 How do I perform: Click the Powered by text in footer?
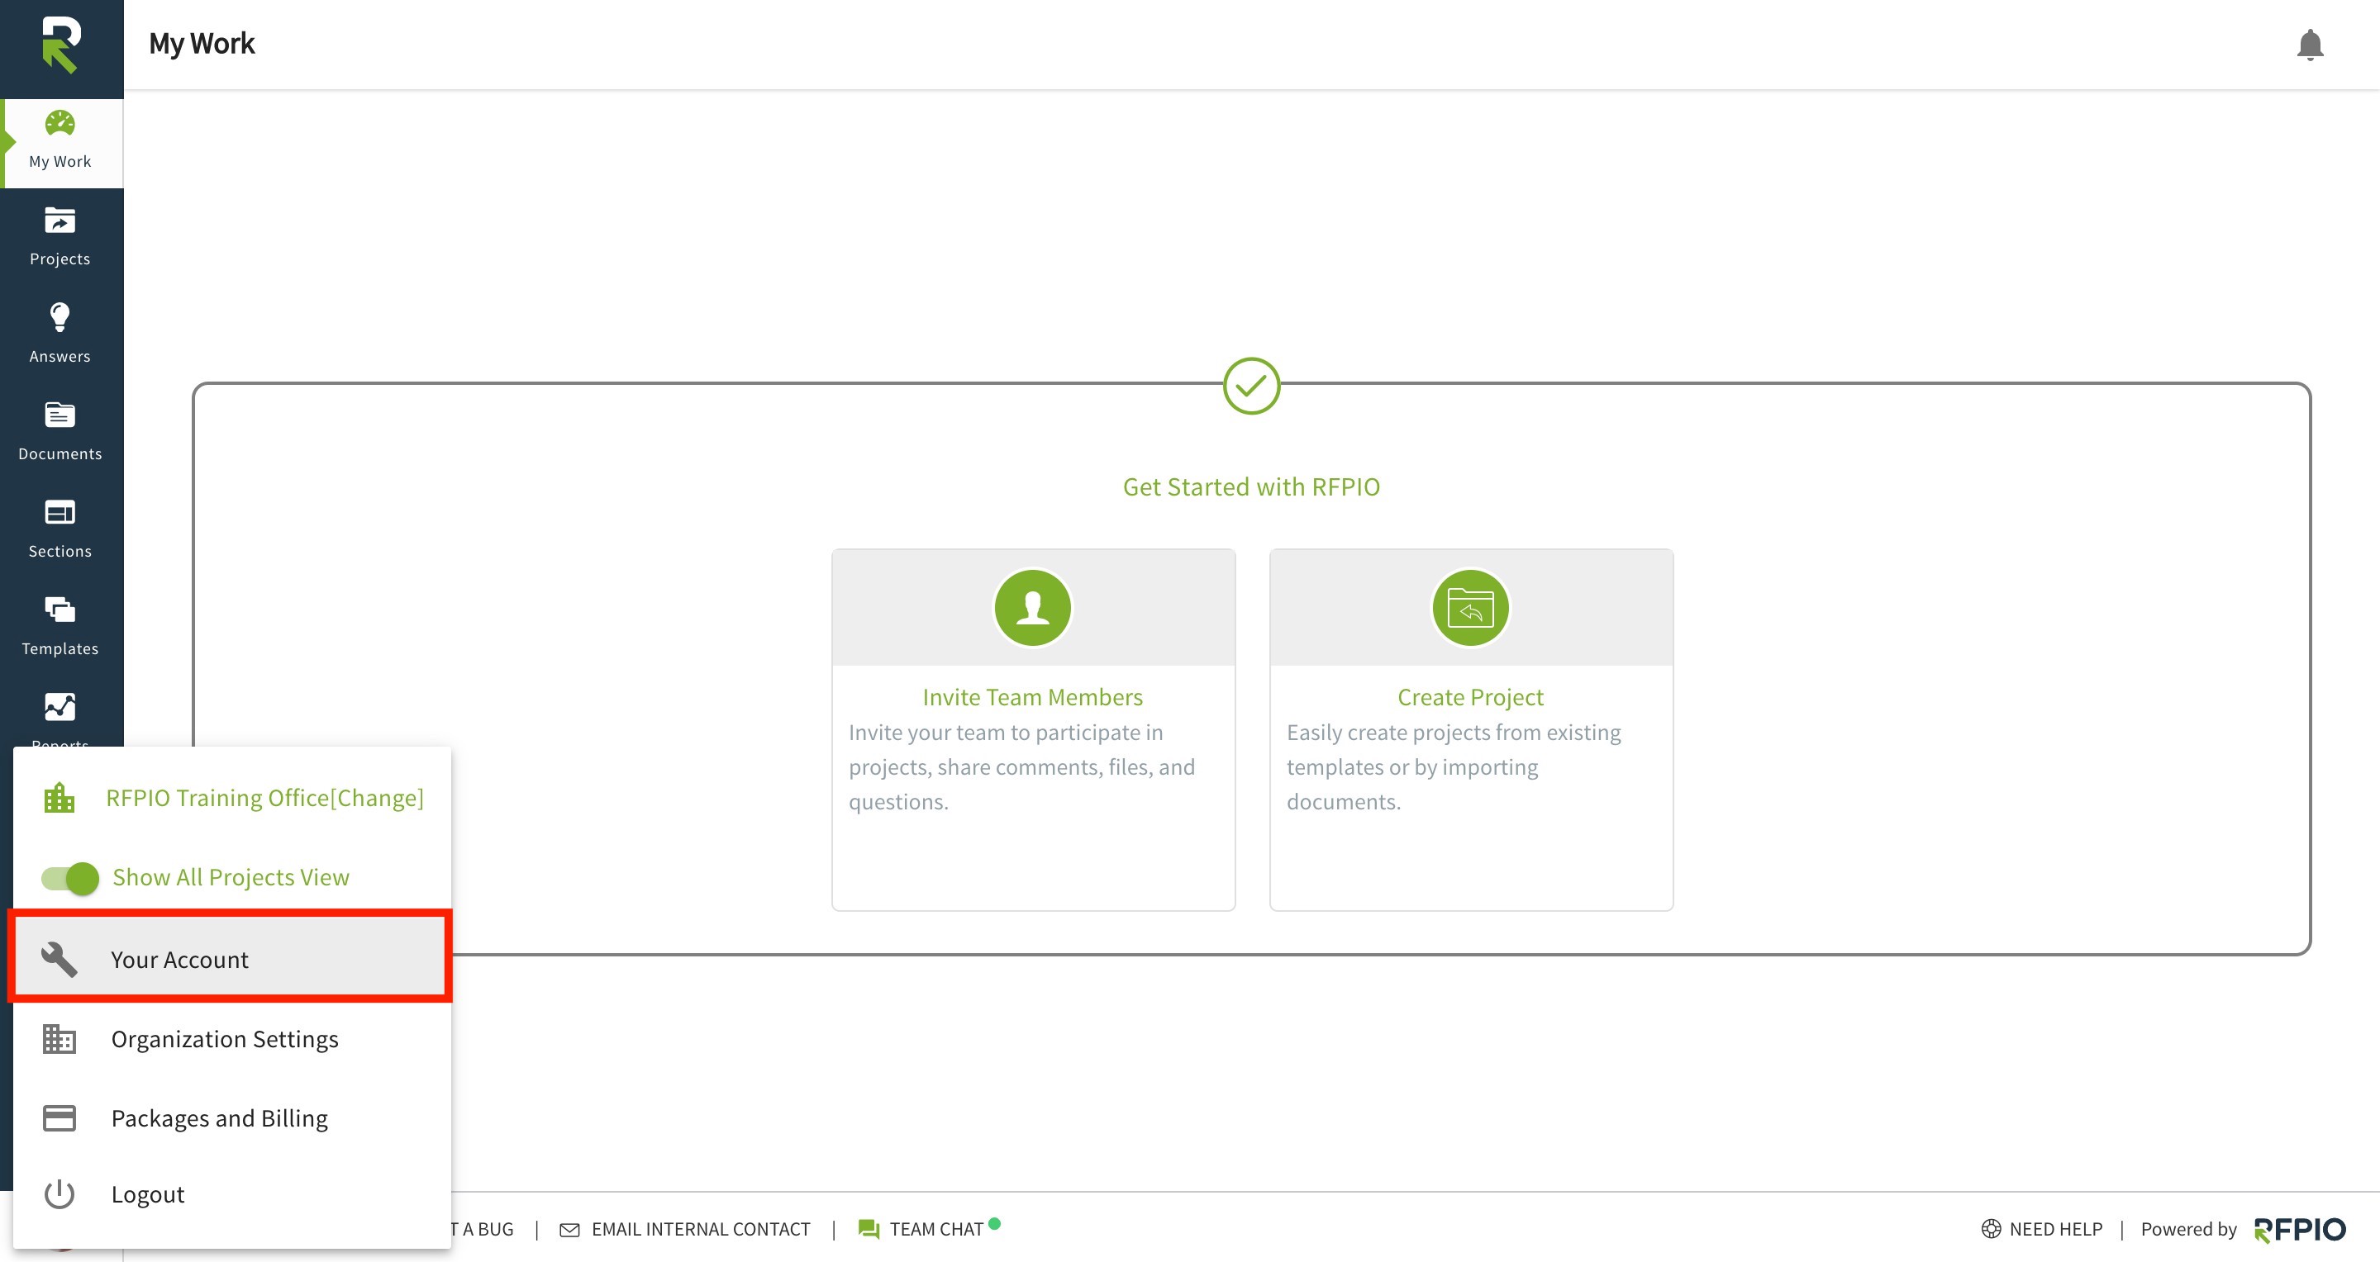2189,1230
